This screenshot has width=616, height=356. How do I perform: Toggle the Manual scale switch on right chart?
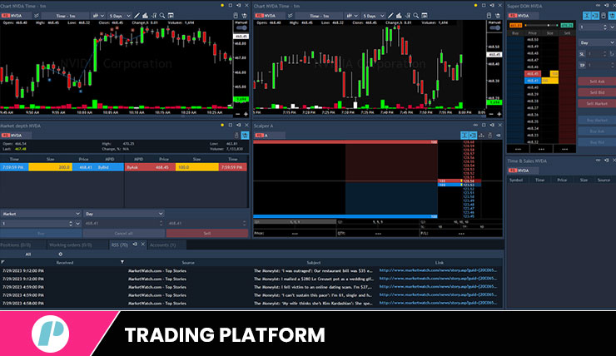click(495, 28)
